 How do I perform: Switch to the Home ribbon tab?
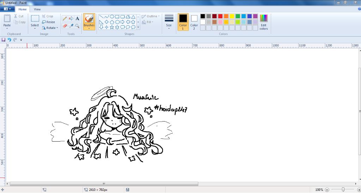(23, 10)
